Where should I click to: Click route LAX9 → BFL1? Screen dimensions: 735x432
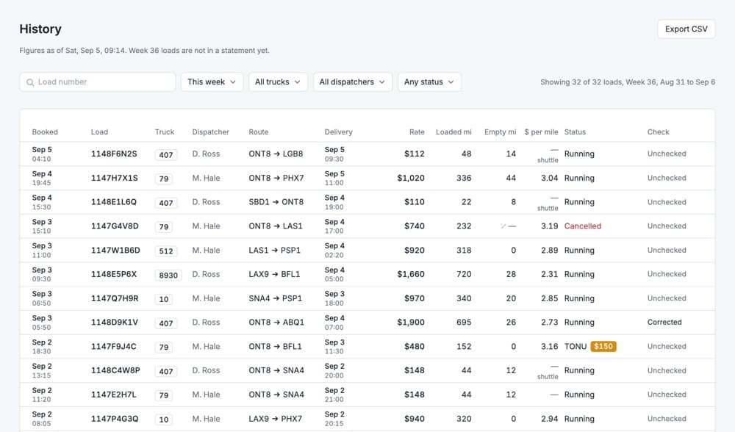point(274,274)
